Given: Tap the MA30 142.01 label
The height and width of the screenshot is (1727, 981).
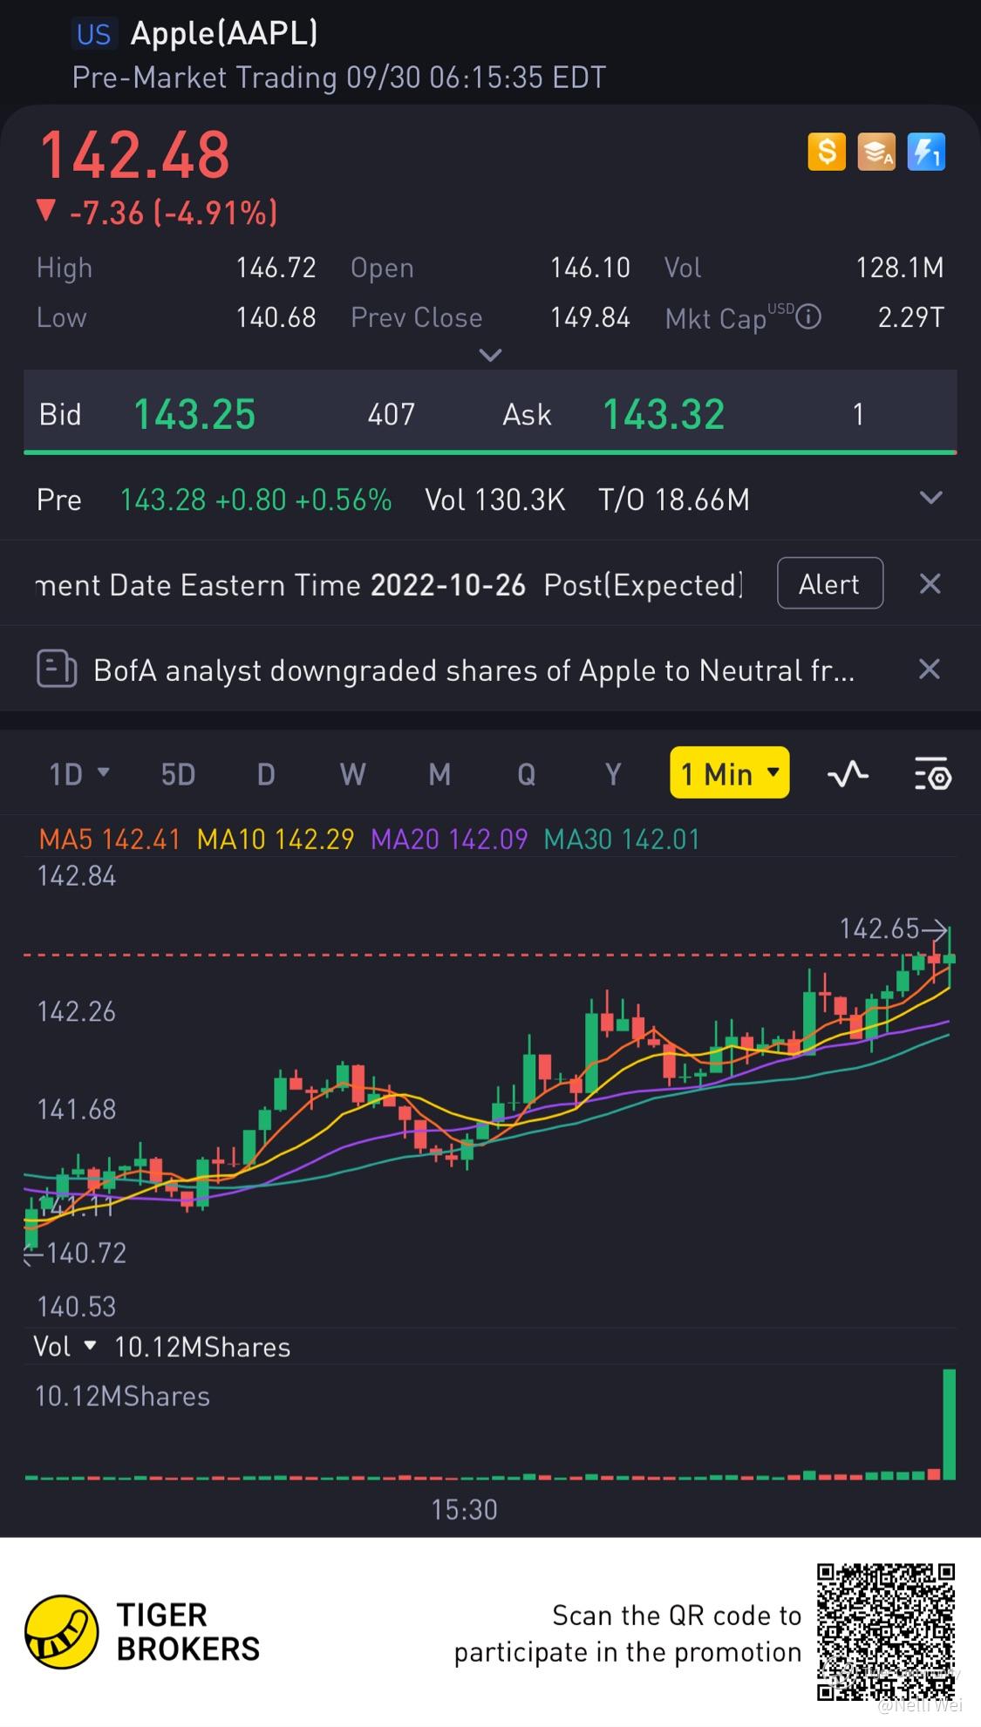Looking at the screenshot, I should click(x=622, y=839).
